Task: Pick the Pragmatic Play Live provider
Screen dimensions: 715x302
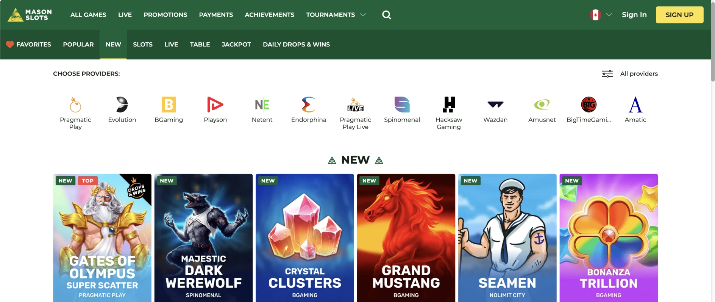Action: coord(355,113)
